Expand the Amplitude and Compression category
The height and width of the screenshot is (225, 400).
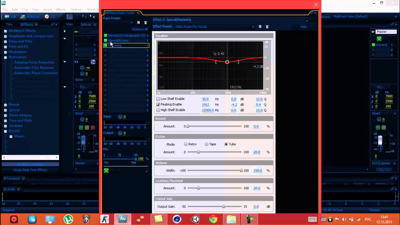pos(5,36)
